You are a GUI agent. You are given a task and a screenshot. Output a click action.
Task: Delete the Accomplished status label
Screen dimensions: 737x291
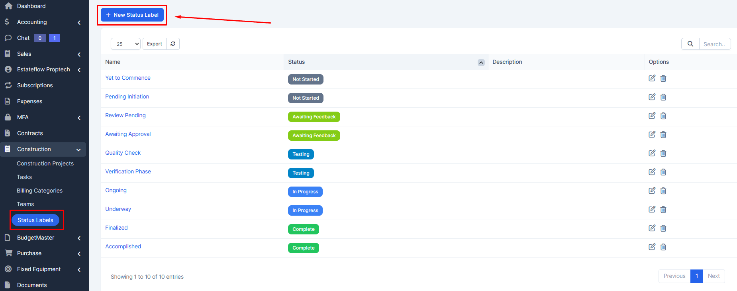coord(663,247)
